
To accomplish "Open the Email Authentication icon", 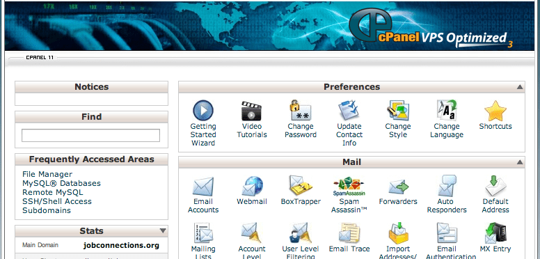I will point(447,233).
